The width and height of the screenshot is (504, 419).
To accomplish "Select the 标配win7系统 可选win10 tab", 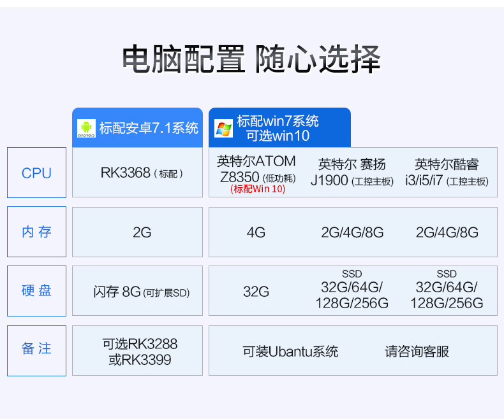I will [x=278, y=128].
